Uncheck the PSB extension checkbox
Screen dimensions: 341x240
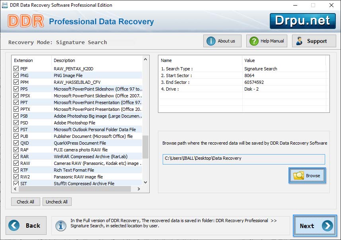16,116
